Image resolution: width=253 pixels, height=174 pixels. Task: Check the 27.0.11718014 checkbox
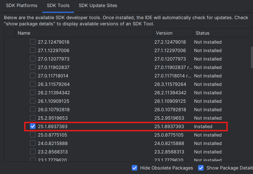33,76
